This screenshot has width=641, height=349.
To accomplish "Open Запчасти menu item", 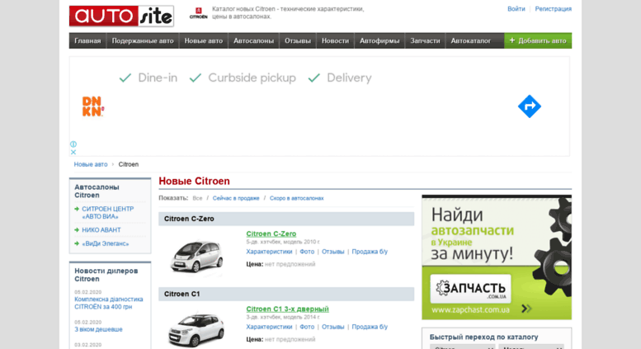I will (425, 41).
